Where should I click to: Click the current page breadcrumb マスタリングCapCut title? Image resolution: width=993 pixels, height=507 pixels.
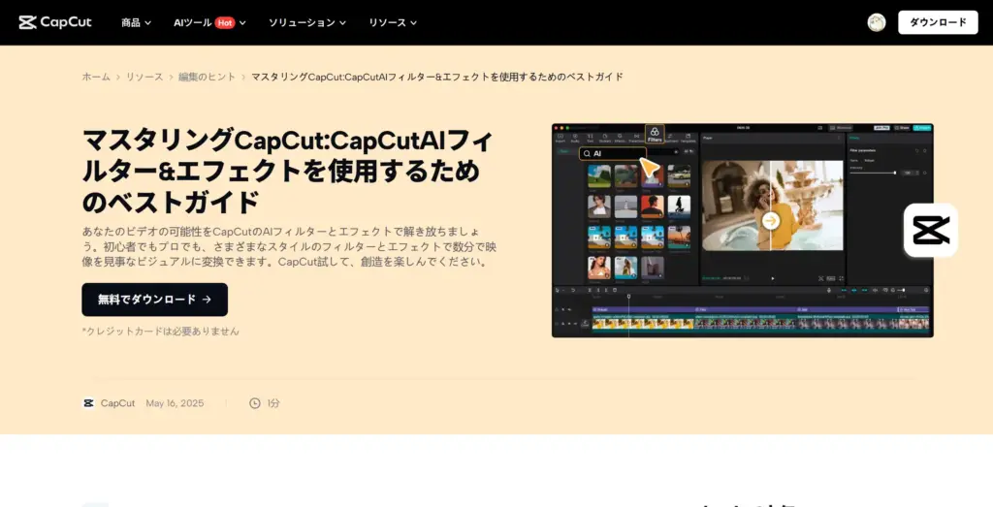(437, 77)
